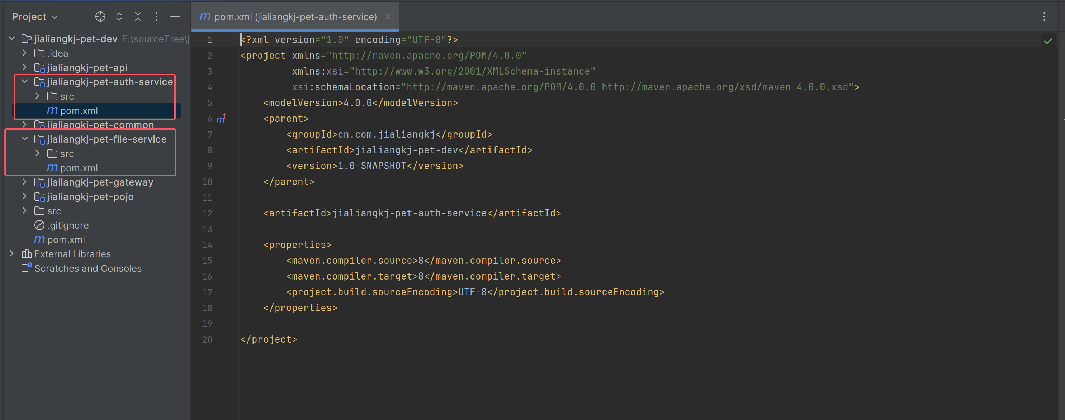This screenshot has width=1065, height=420.
Task: Click the Maven icon of auth-service pom.xml
Action: [x=52, y=111]
